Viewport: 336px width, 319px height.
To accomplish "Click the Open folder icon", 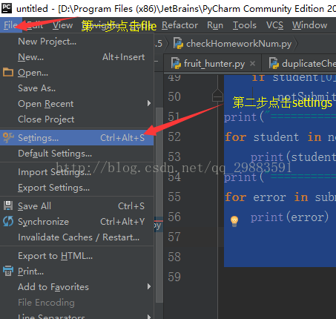I will (8, 73).
